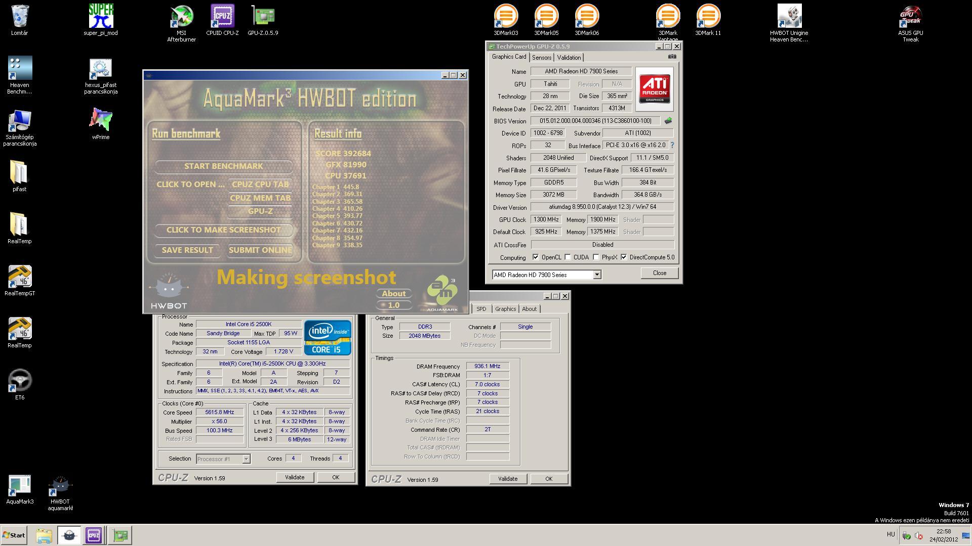
Task: Open AquaMark3 desktop icon
Action: click(20, 489)
